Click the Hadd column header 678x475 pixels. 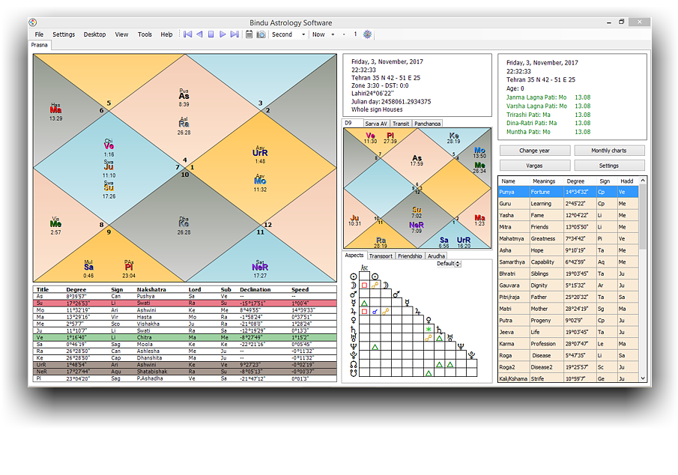click(x=627, y=181)
